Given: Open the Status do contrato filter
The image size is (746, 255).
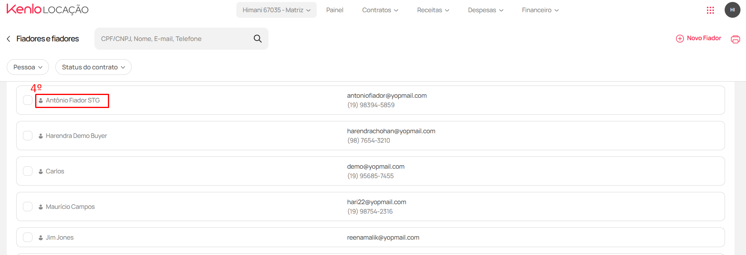Looking at the screenshot, I should coord(93,67).
